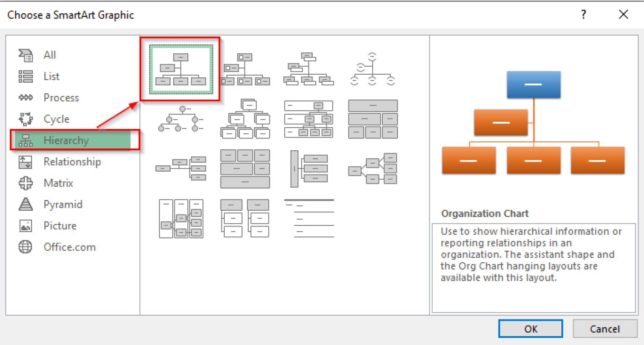Open the Process category from the sidebar

(x=61, y=97)
